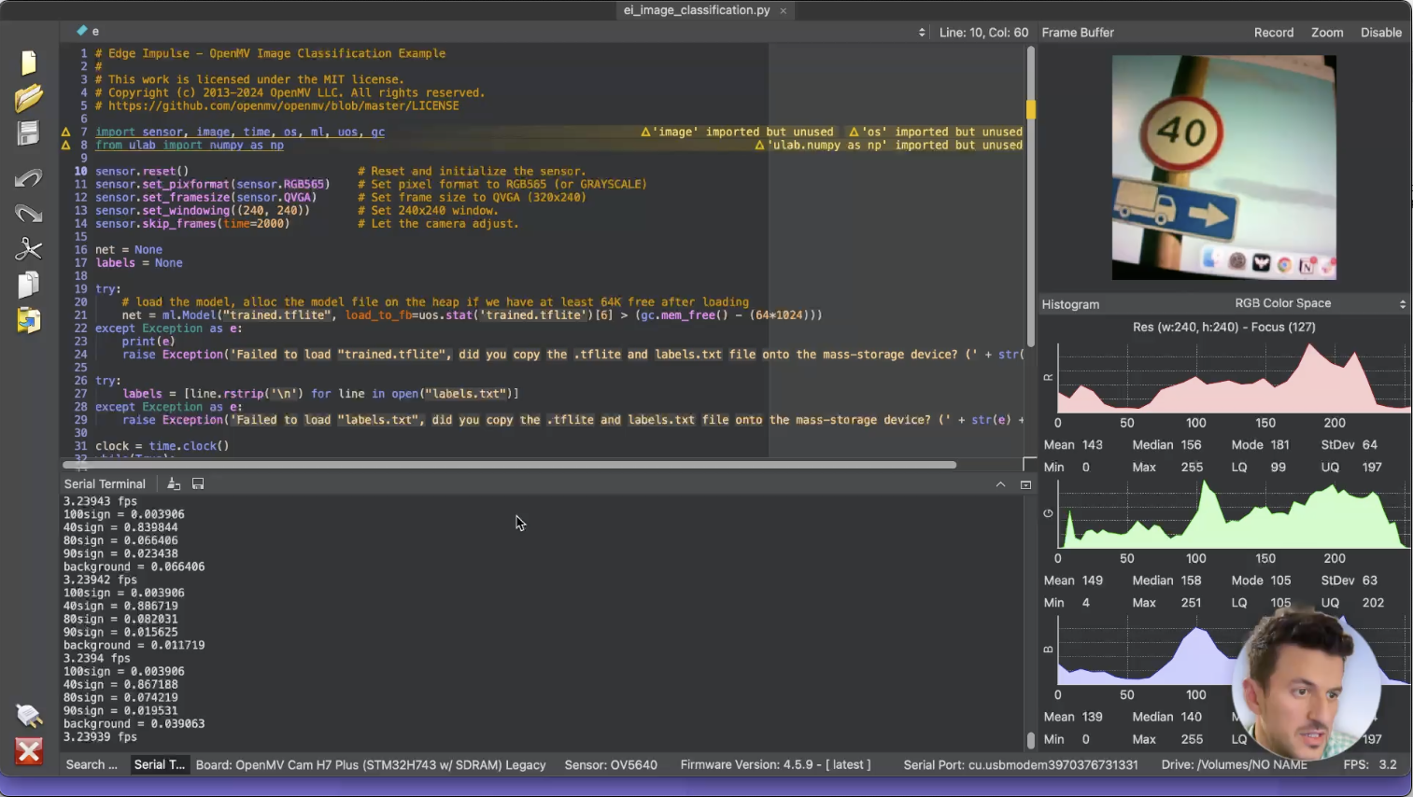Select the ei_image_classification.py tab
Screen dimensions: 1413x797
coord(697,10)
